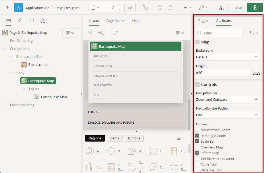
Task: Select the Classic Report grid gallery icon
Action: tap(111, 167)
